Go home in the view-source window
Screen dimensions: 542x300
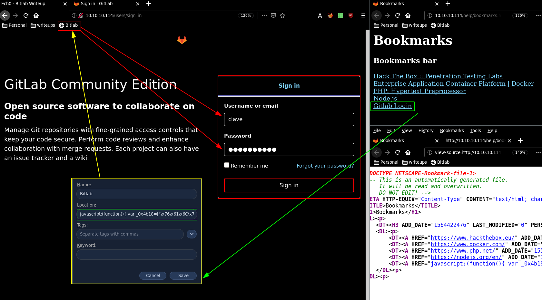coord(408,152)
